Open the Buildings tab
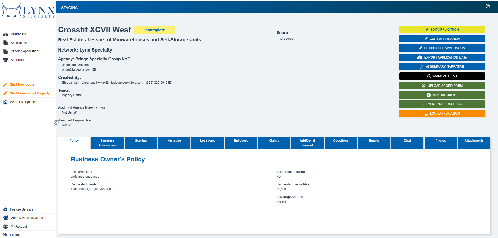Image resolution: width=498 pixels, height=238 pixels. pos(241,143)
